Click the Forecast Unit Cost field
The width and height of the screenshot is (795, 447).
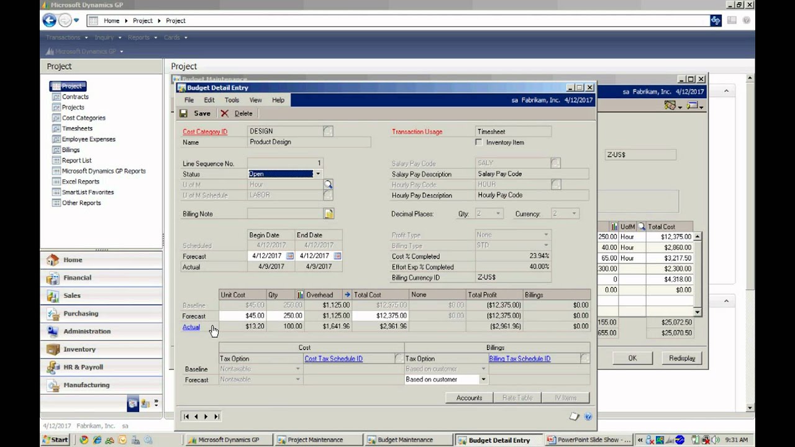(x=243, y=316)
